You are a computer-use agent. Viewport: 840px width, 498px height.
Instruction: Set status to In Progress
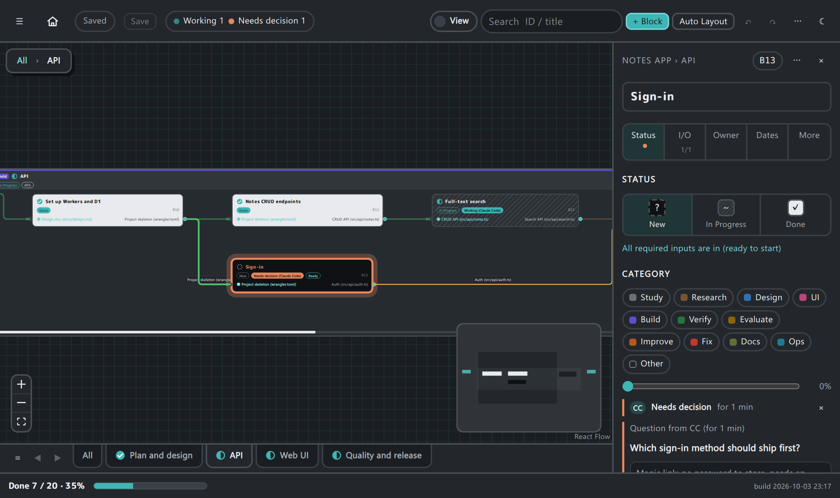(726, 215)
